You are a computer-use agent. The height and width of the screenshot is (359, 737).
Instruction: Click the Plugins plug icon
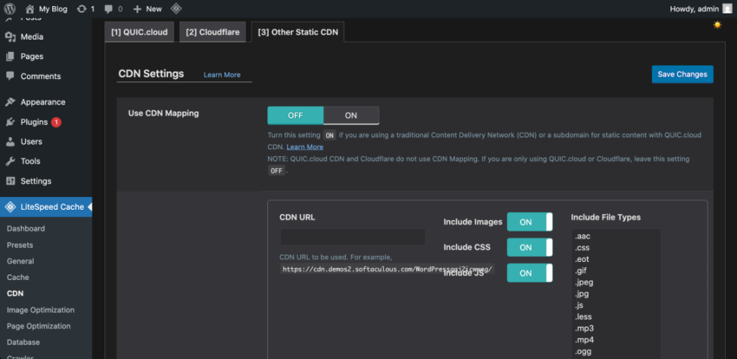pyautogui.click(x=10, y=122)
